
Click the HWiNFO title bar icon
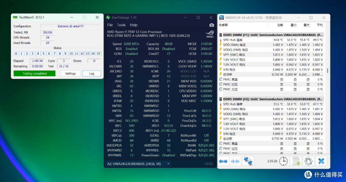pos(221,17)
